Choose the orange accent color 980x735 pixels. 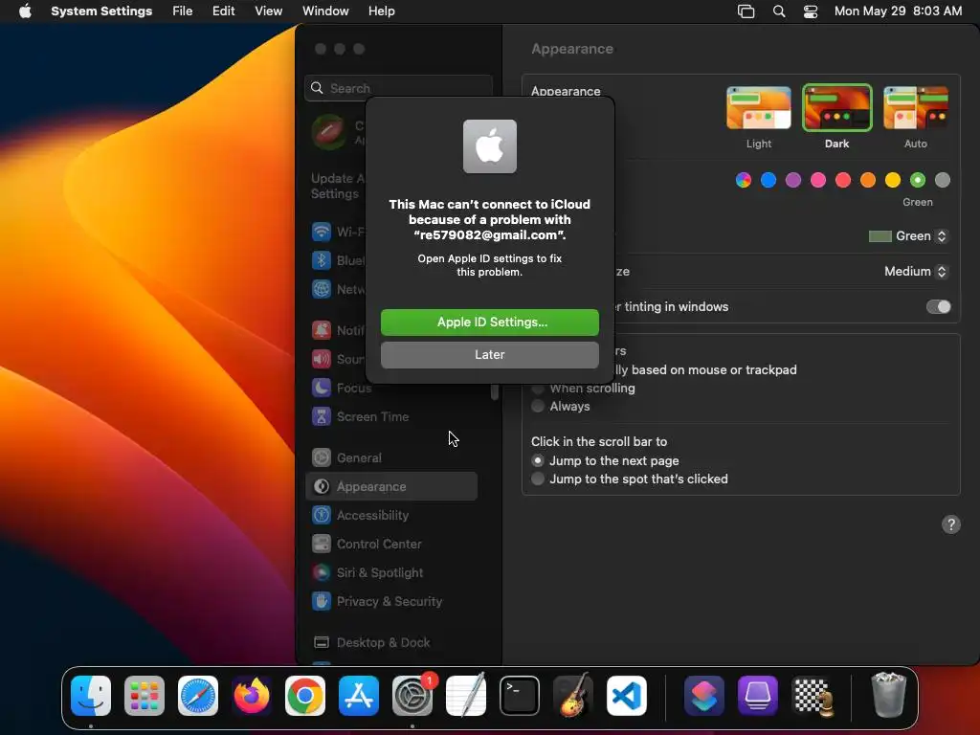(x=867, y=181)
